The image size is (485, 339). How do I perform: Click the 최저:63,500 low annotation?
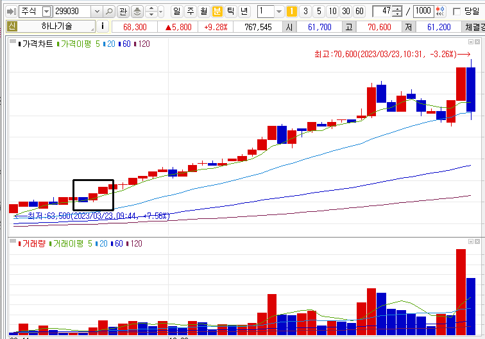pyautogui.click(x=92, y=216)
